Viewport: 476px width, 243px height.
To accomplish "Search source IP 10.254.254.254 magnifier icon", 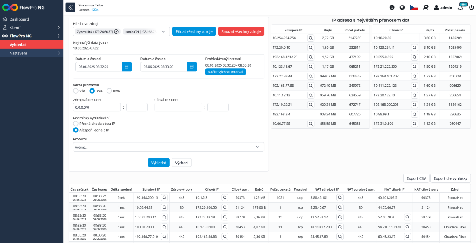I will pyautogui.click(x=311, y=38).
